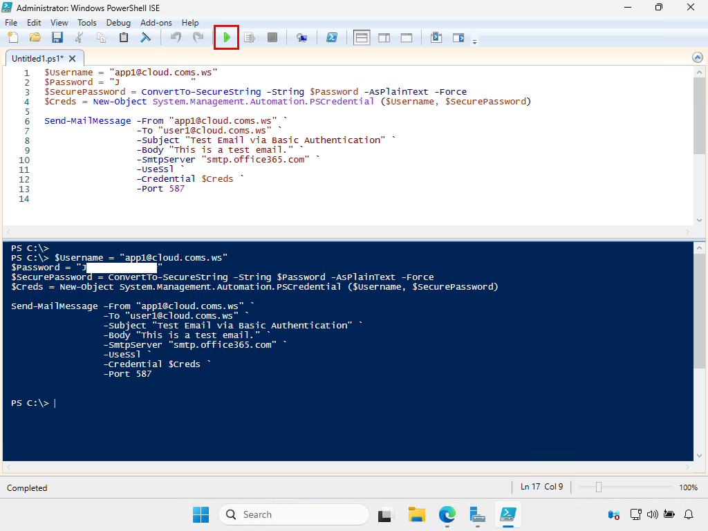This screenshot has width=708, height=531.
Task: Open notifications bell icon
Action: [689, 514]
